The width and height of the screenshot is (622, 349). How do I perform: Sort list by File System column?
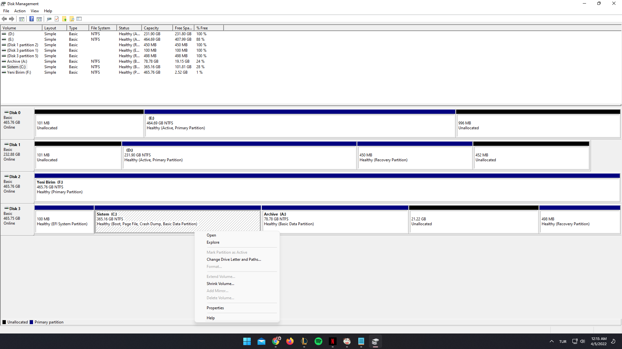(100, 28)
